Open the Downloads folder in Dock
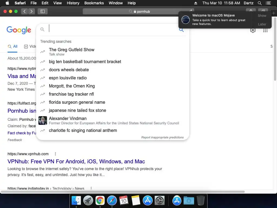 (x=189, y=201)
